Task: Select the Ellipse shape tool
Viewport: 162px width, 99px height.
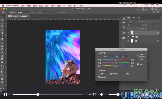Action: coord(2,75)
